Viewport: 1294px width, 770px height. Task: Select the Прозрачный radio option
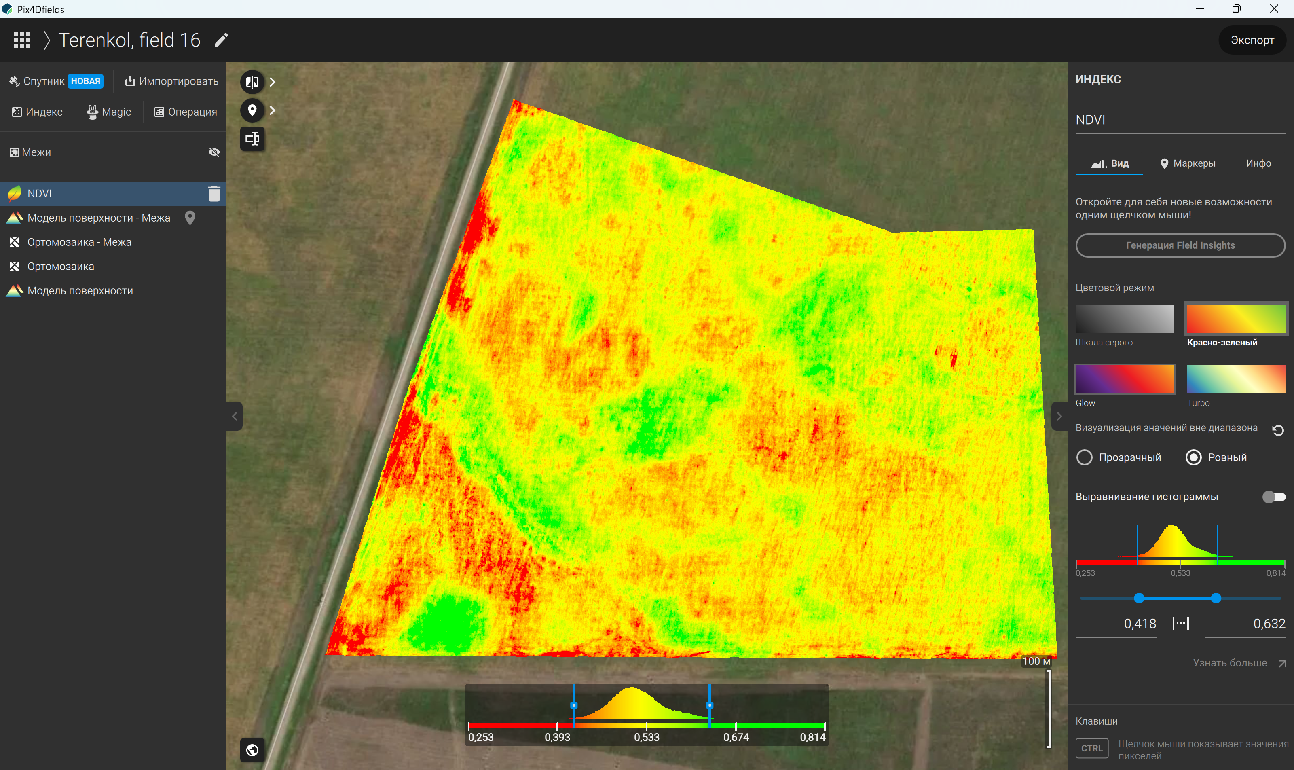tap(1085, 457)
